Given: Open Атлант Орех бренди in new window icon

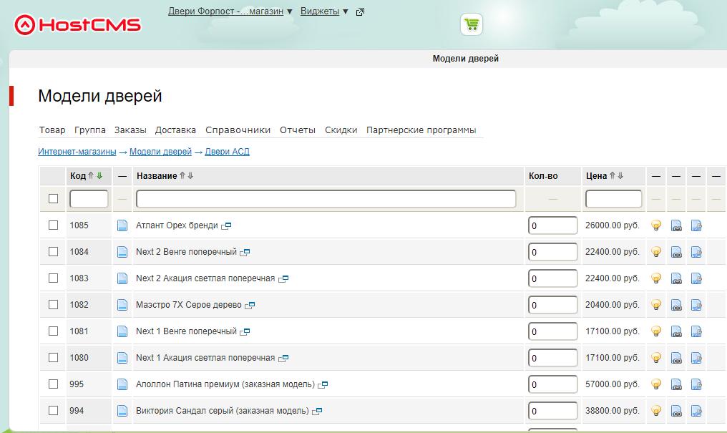Looking at the screenshot, I should [x=226, y=226].
